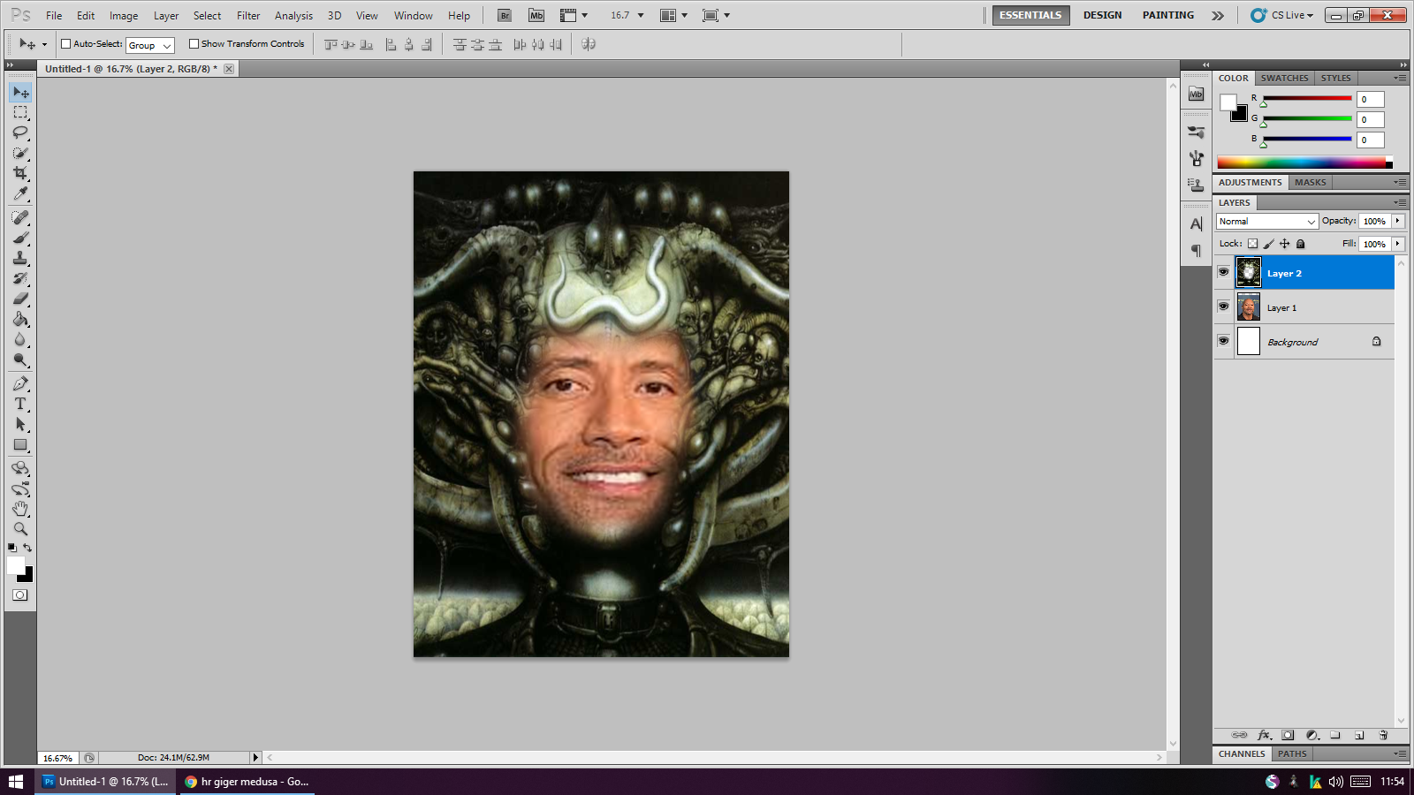Create a new layer
Image resolution: width=1414 pixels, height=795 pixels.
click(1359, 735)
